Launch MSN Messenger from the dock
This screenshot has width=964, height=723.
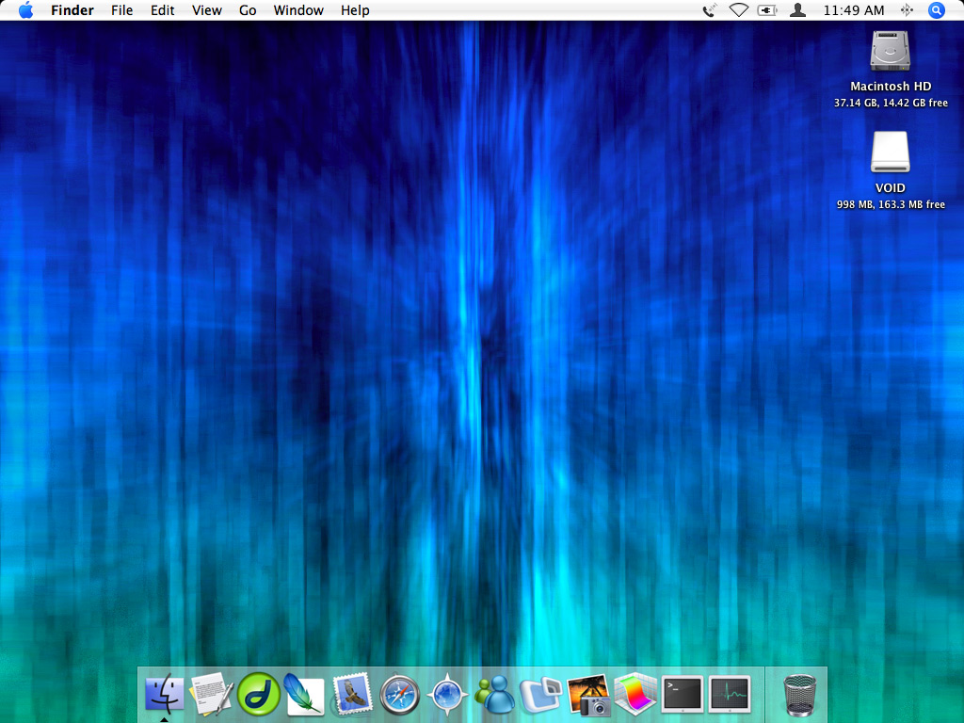coord(494,696)
